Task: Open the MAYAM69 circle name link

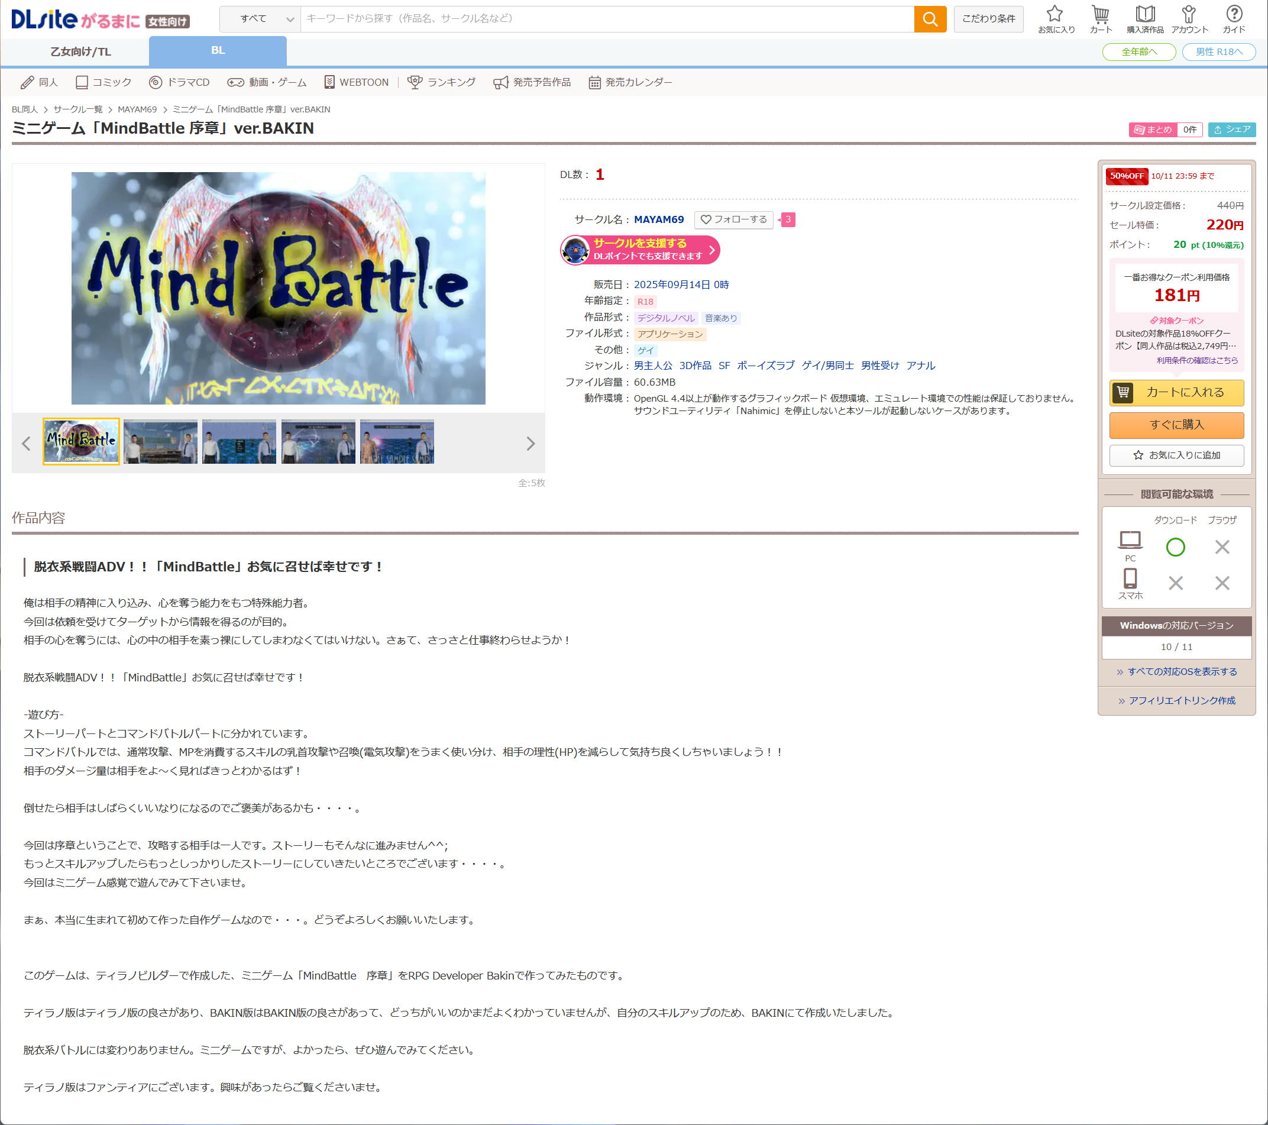Action: 658,219
